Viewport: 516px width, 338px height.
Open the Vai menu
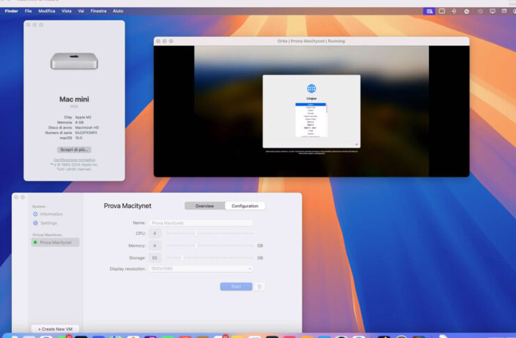tap(81, 11)
